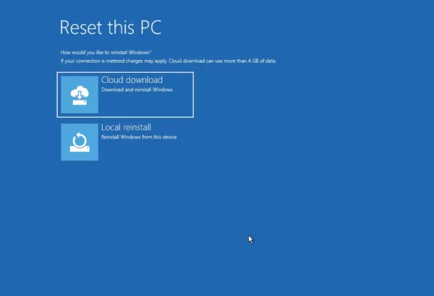Click the Local reinstall disk icon
Image resolution: width=434 pixels, height=296 pixels.
80,142
